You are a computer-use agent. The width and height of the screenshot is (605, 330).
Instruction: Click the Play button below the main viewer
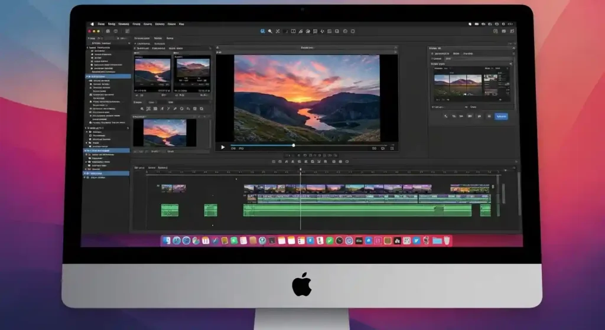pyautogui.click(x=223, y=147)
